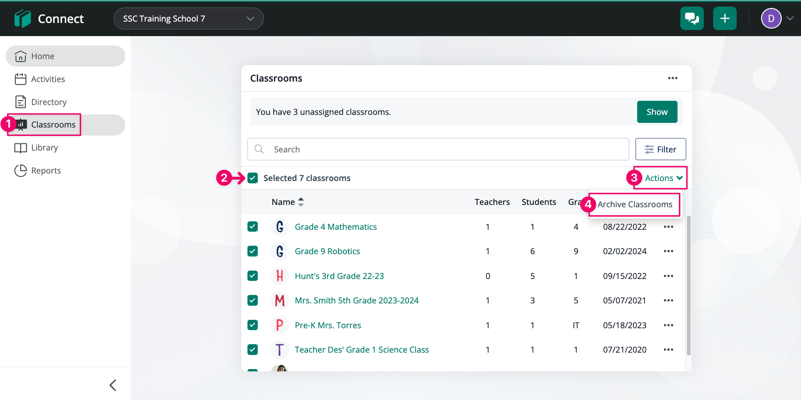Open Hunt's 3rd Grade 22-23 link
Image resolution: width=801 pixels, height=400 pixels.
339,276
